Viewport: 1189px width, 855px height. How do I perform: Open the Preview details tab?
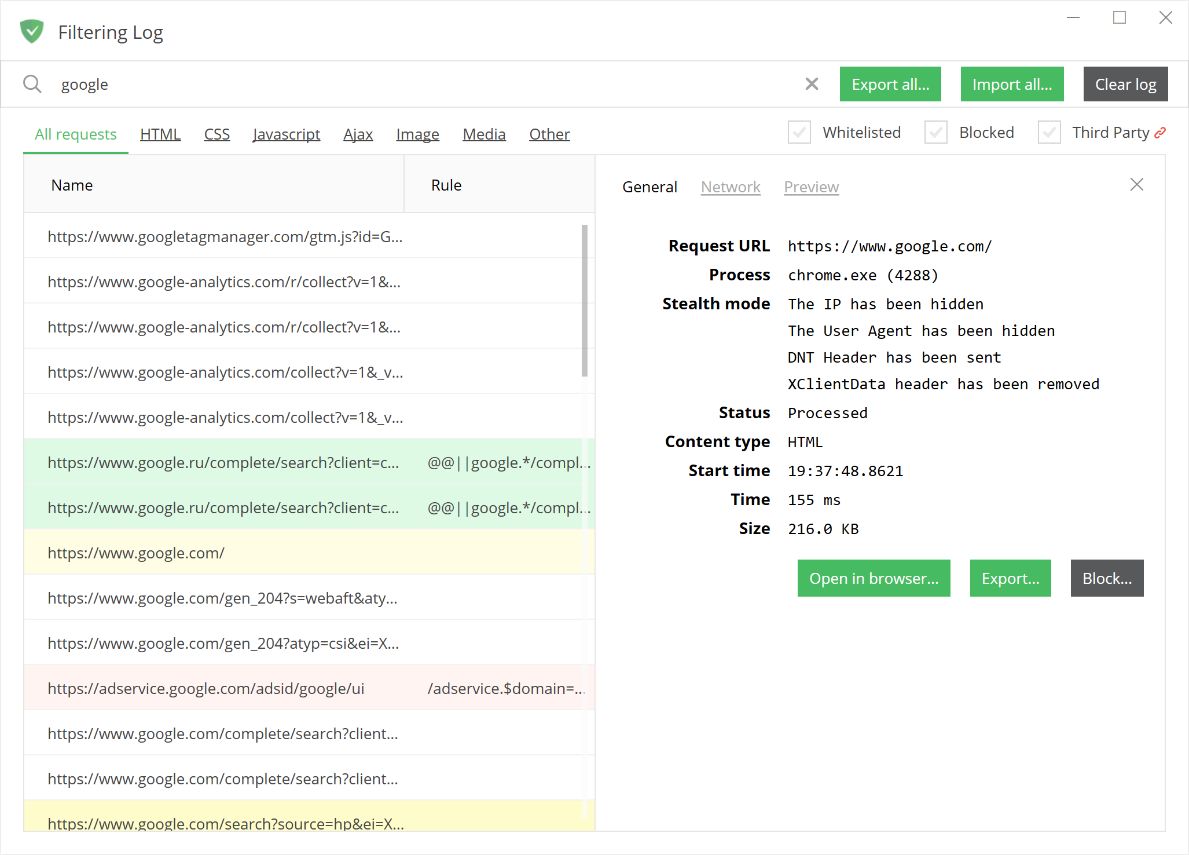pos(812,187)
